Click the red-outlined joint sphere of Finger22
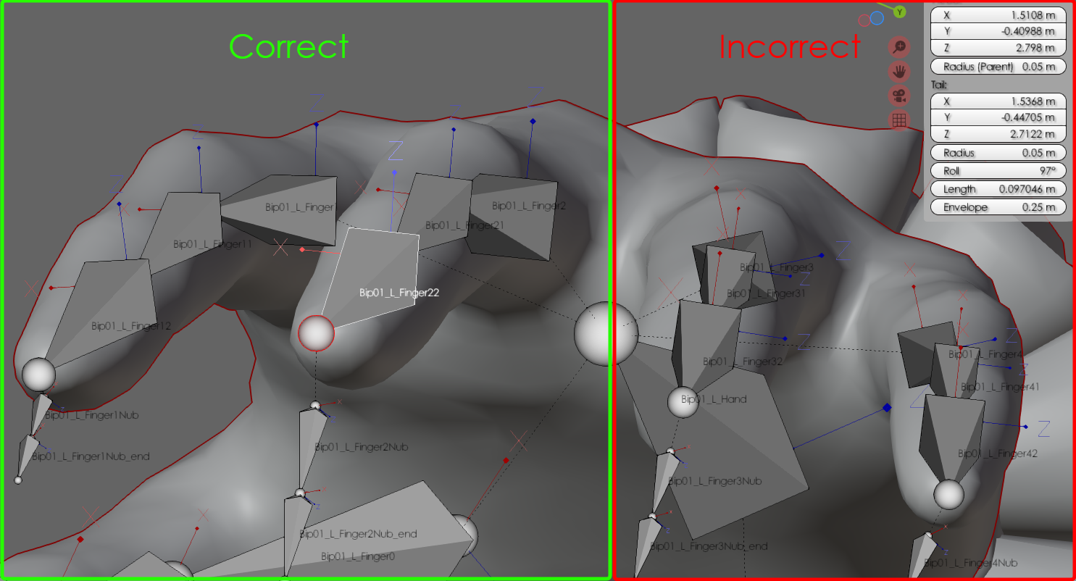 (x=317, y=333)
